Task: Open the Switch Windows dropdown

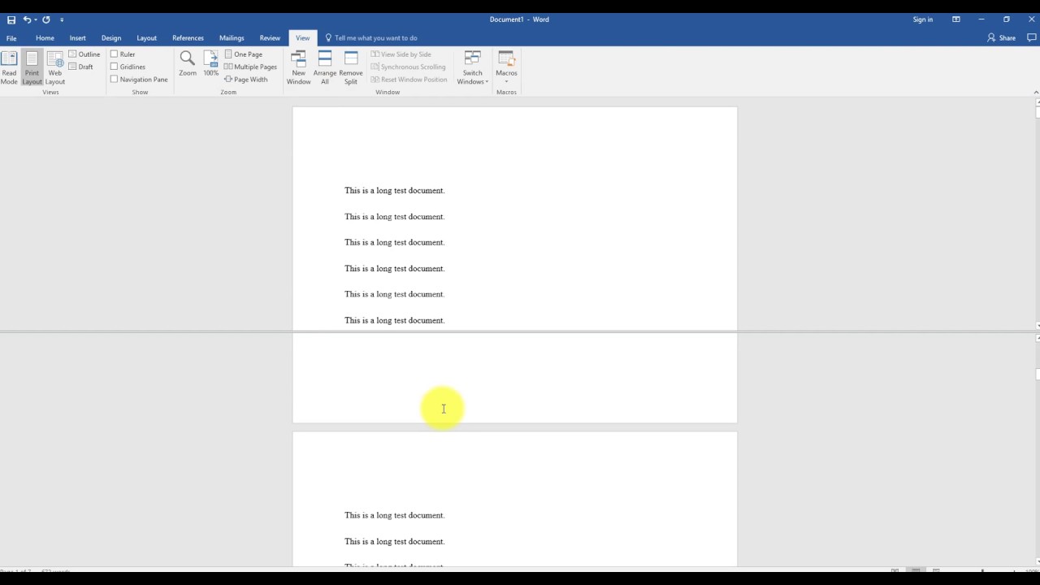Action: pos(472,68)
